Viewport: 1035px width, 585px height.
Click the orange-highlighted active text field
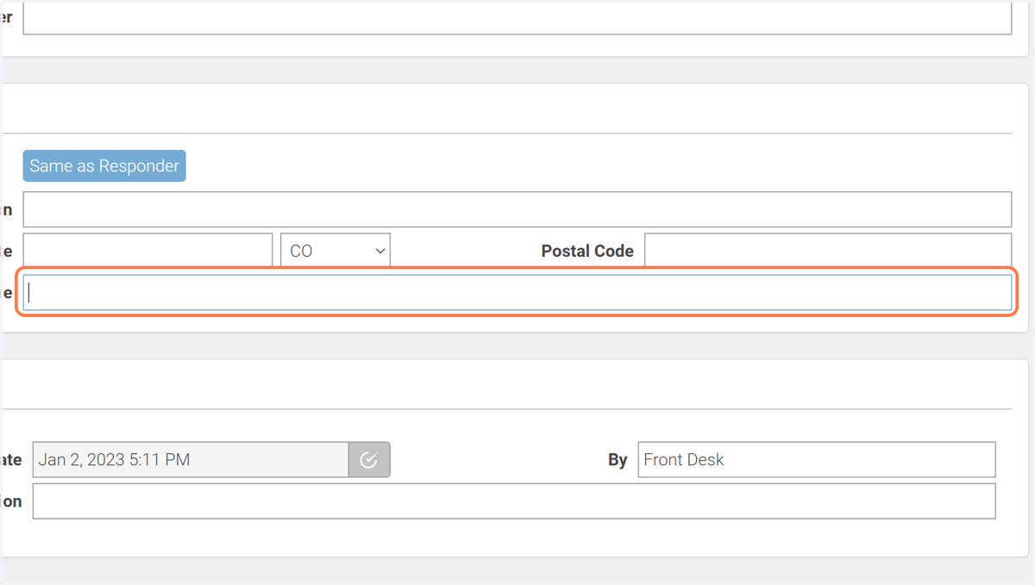(517, 292)
